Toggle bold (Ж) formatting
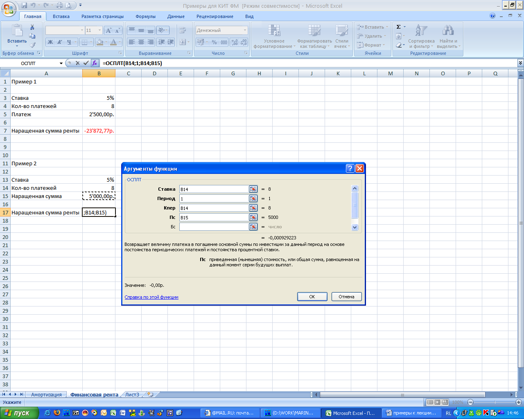This screenshot has height=419, width=524. [50, 42]
